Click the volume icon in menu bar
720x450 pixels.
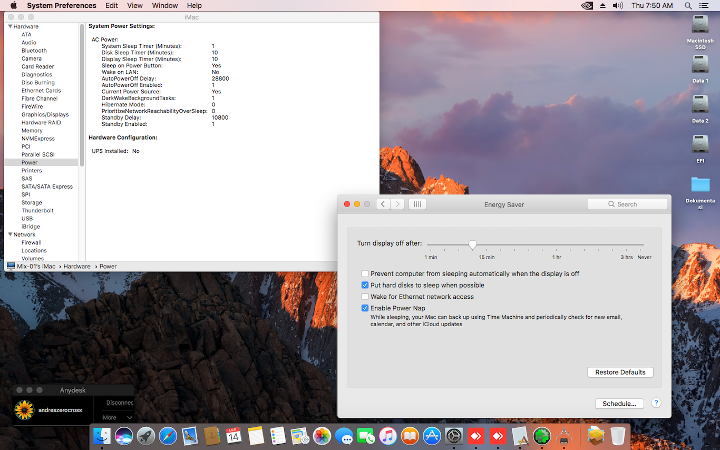pyautogui.click(x=618, y=6)
